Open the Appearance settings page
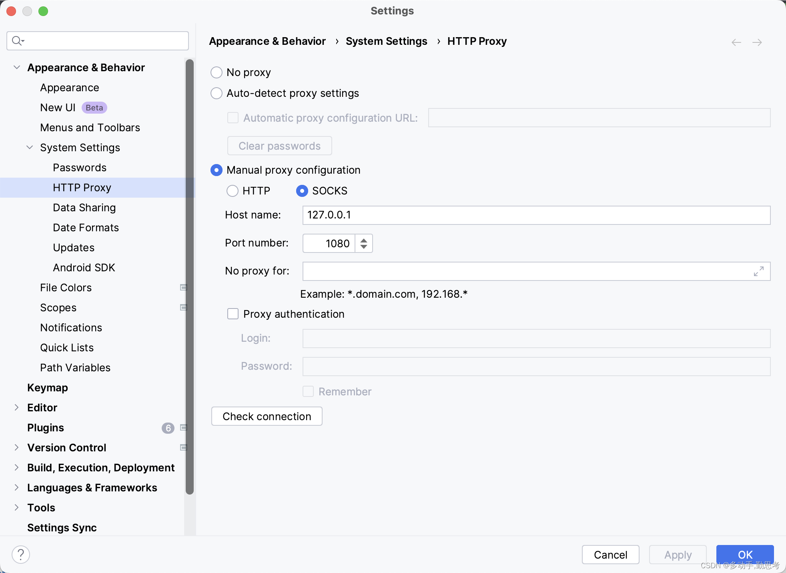 pyautogui.click(x=70, y=88)
